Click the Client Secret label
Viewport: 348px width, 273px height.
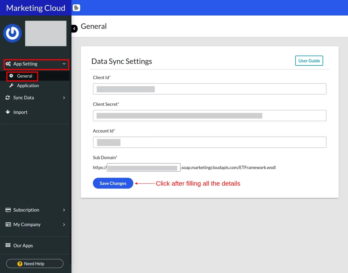[x=106, y=104]
